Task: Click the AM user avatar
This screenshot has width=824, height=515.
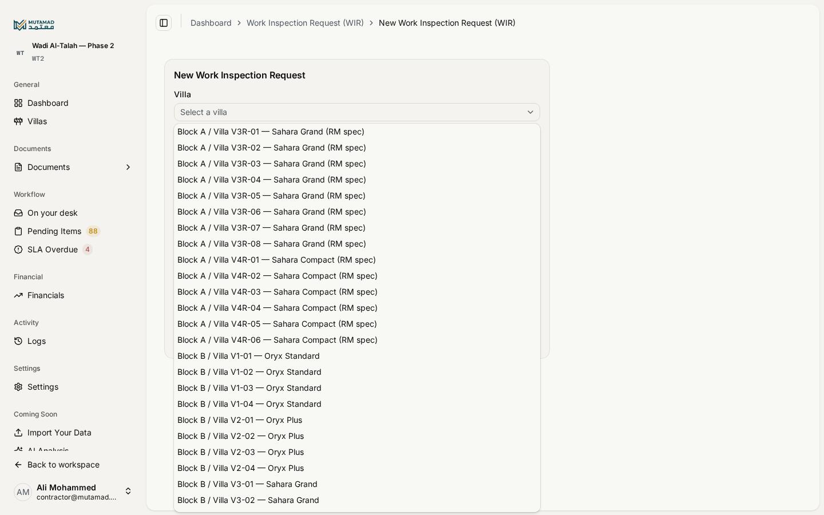Action: point(23,492)
